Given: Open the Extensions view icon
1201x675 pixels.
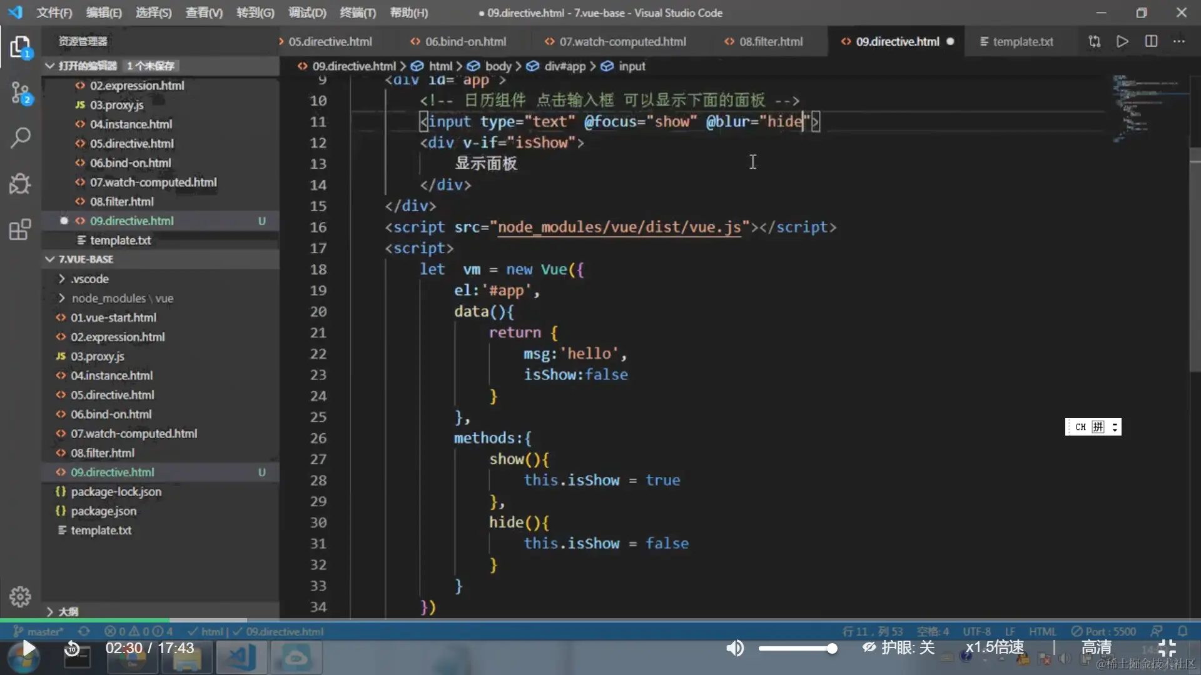Looking at the screenshot, I should [20, 229].
